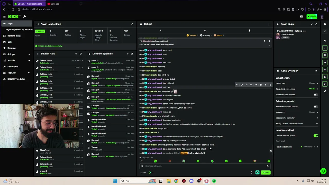Image resolution: width=329 pixels, height=185 pixels.
Task: Click the info icon in the right rail
Action: [x=325, y=24]
